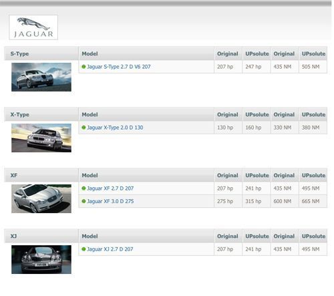The height and width of the screenshot is (296, 334).
Task: Click the XF car photo
Action: [x=41, y=198]
